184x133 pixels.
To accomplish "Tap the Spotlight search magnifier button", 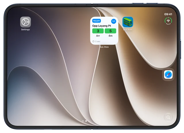I will pos(168,117).
